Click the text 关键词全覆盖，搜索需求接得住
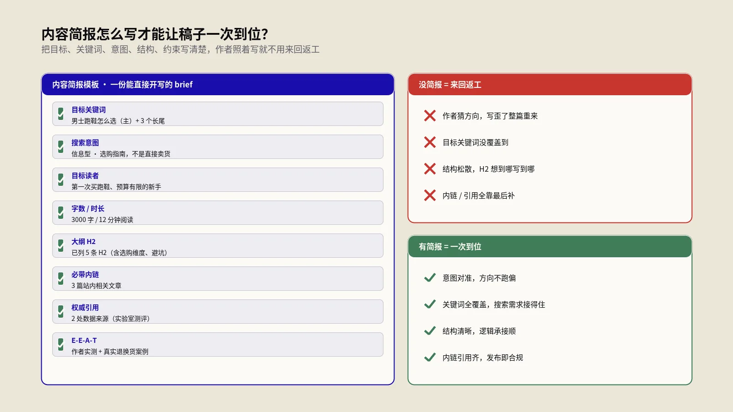Viewport: 733px width, 412px height. coord(494,305)
